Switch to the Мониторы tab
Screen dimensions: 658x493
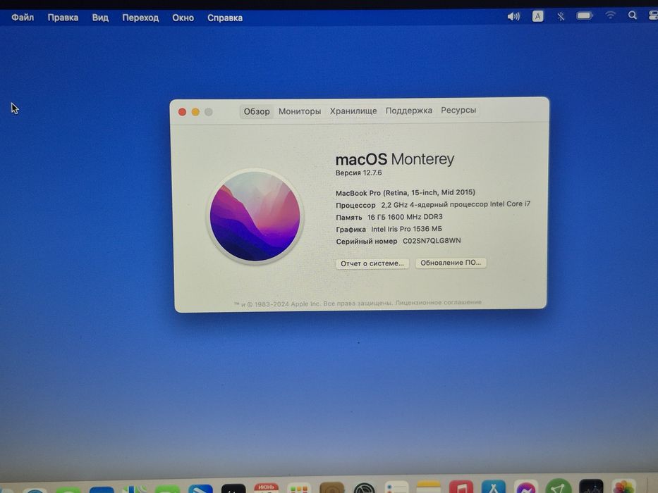tap(300, 111)
